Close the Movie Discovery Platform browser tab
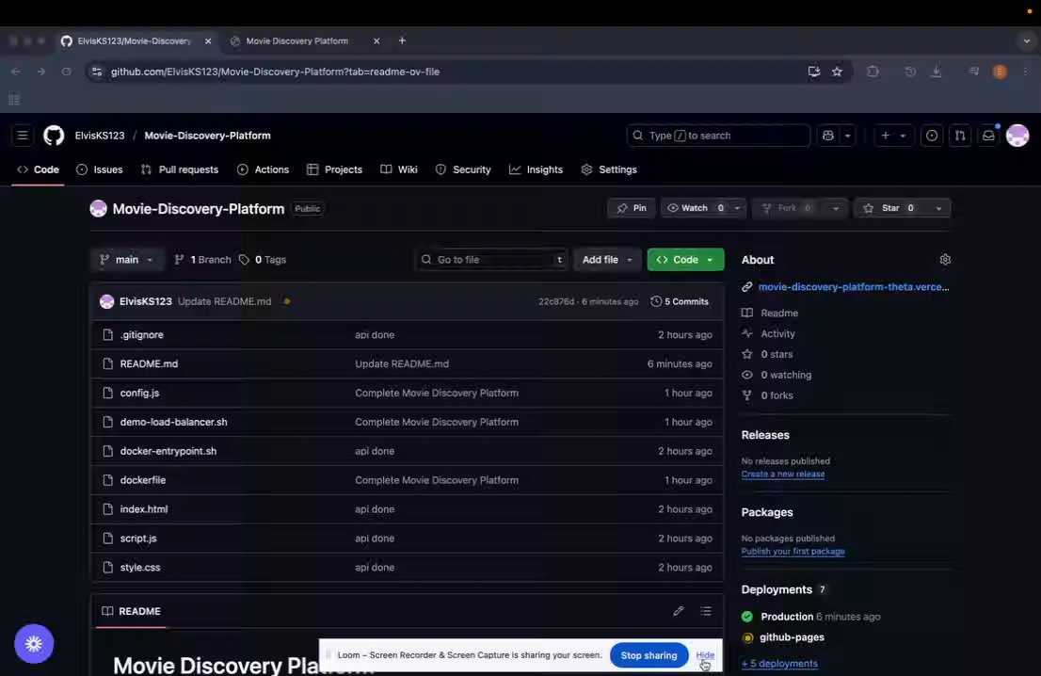This screenshot has width=1041, height=676. coord(376,41)
